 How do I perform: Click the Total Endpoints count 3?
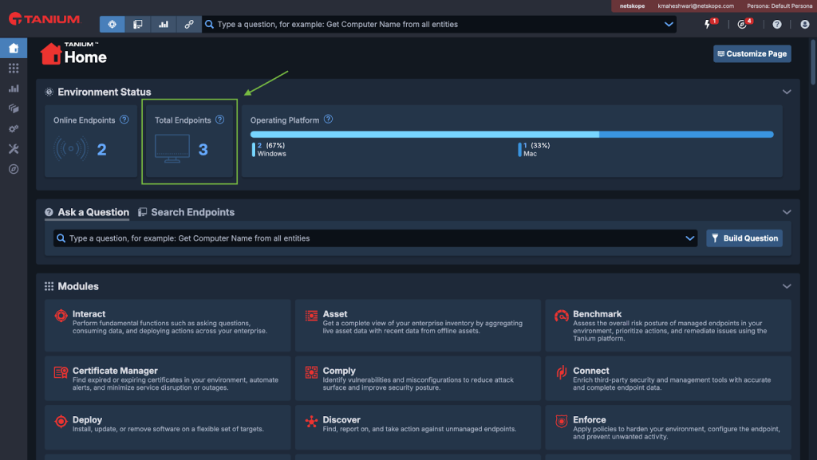tap(203, 150)
